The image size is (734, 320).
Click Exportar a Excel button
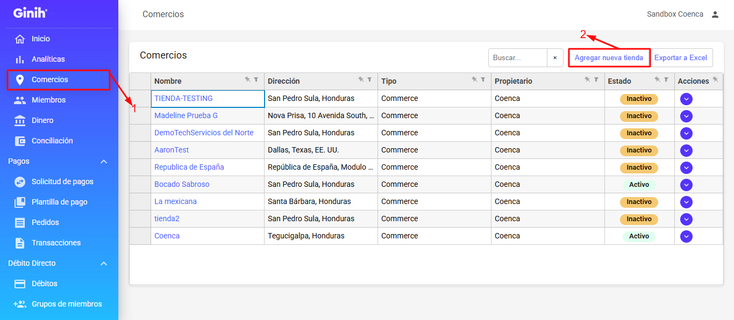tap(681, 57)
